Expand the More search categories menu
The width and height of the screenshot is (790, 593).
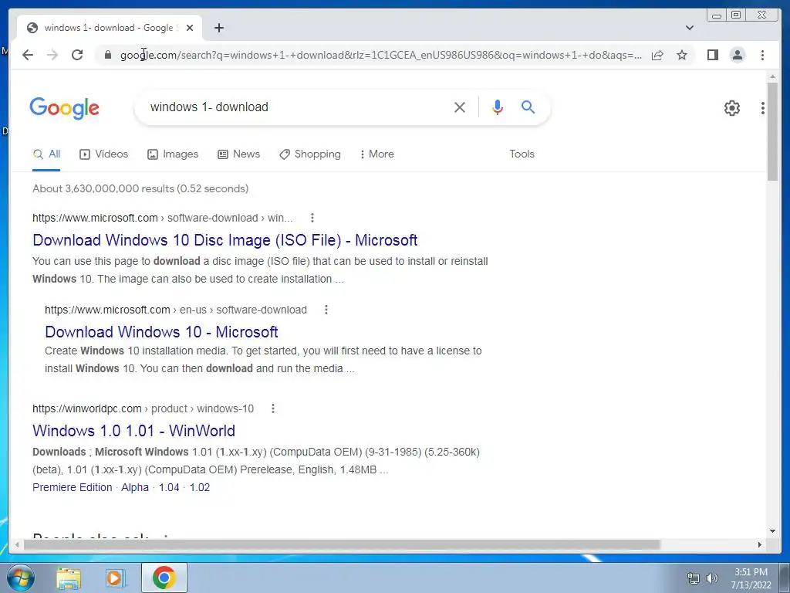click(377, 154)
